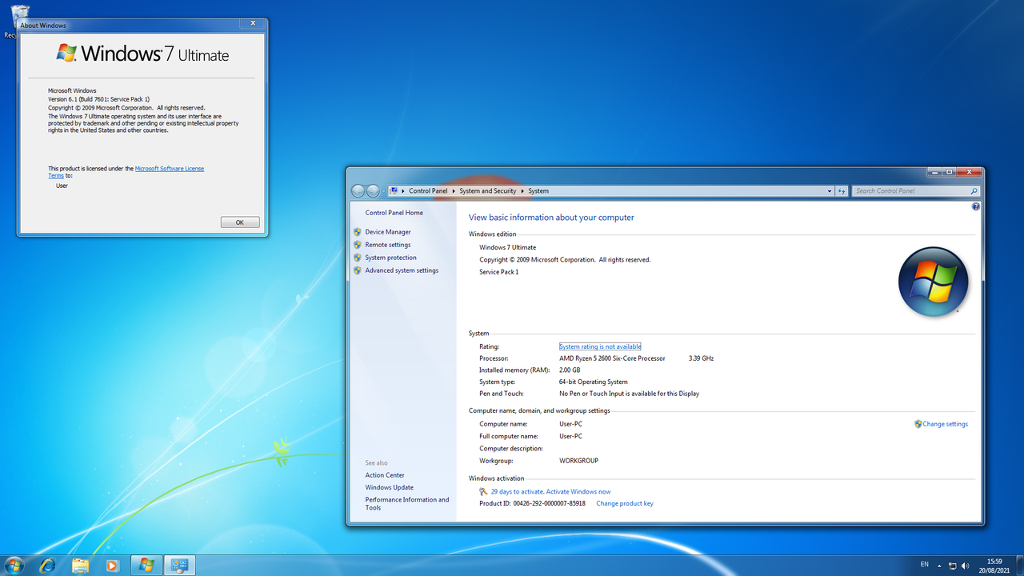The height and width of the screenshot is (576, 1024).
Task: Open Microsoft Software License Terms link
Action: (170, 169)
